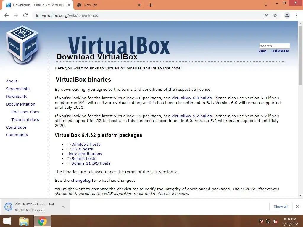The image size is (303, 227).
Task: Open the changelog link
Action: (80, 181)
